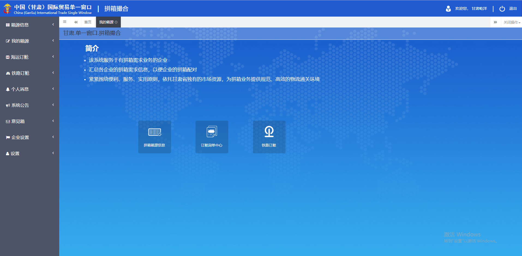Screen dimensions: 522x256
Task: Select the 我的箱源 tab
Action: pyautogui.click(x=106, y=22)
